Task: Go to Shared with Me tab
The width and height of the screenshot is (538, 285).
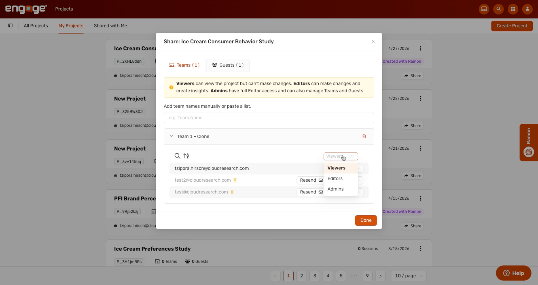Action: 110,26
